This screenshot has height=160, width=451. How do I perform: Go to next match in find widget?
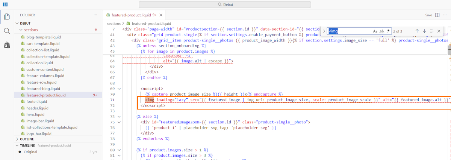[424, 31]
